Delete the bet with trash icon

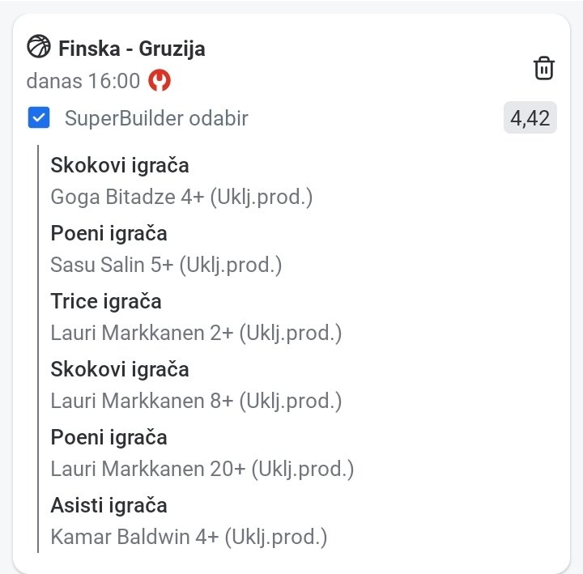pos(544,69)
